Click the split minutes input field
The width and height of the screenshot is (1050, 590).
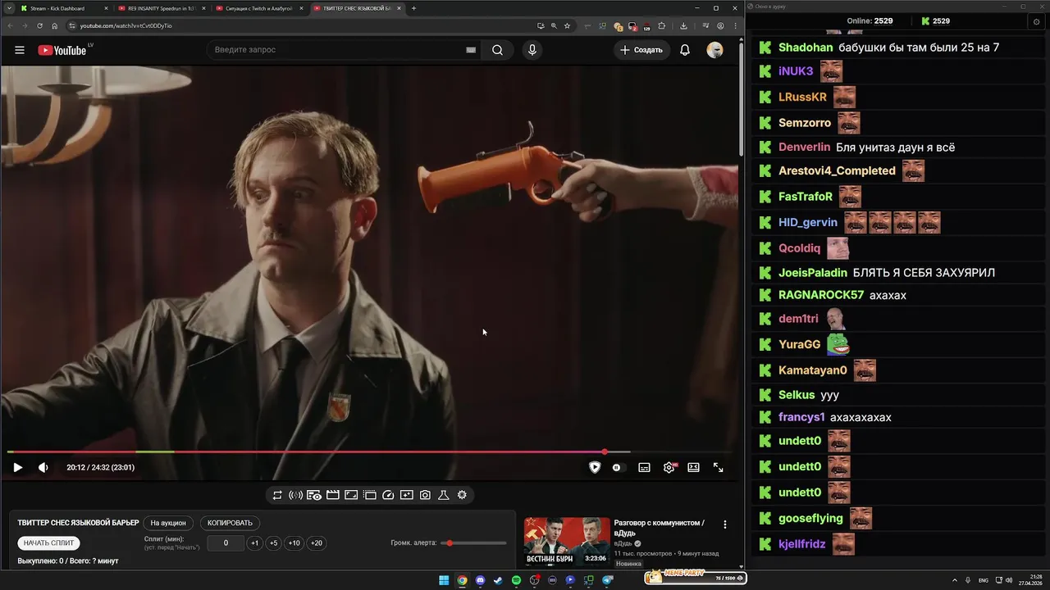(226, 543)
